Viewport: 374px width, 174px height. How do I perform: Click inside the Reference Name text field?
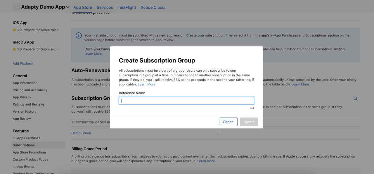(186, 100)
